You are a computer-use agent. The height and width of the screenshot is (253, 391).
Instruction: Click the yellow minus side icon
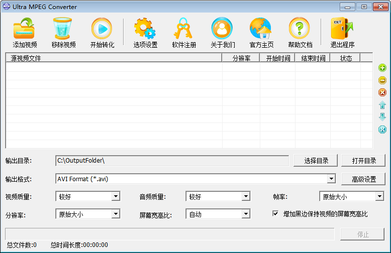pyautogui.click(x=382, y=80)
